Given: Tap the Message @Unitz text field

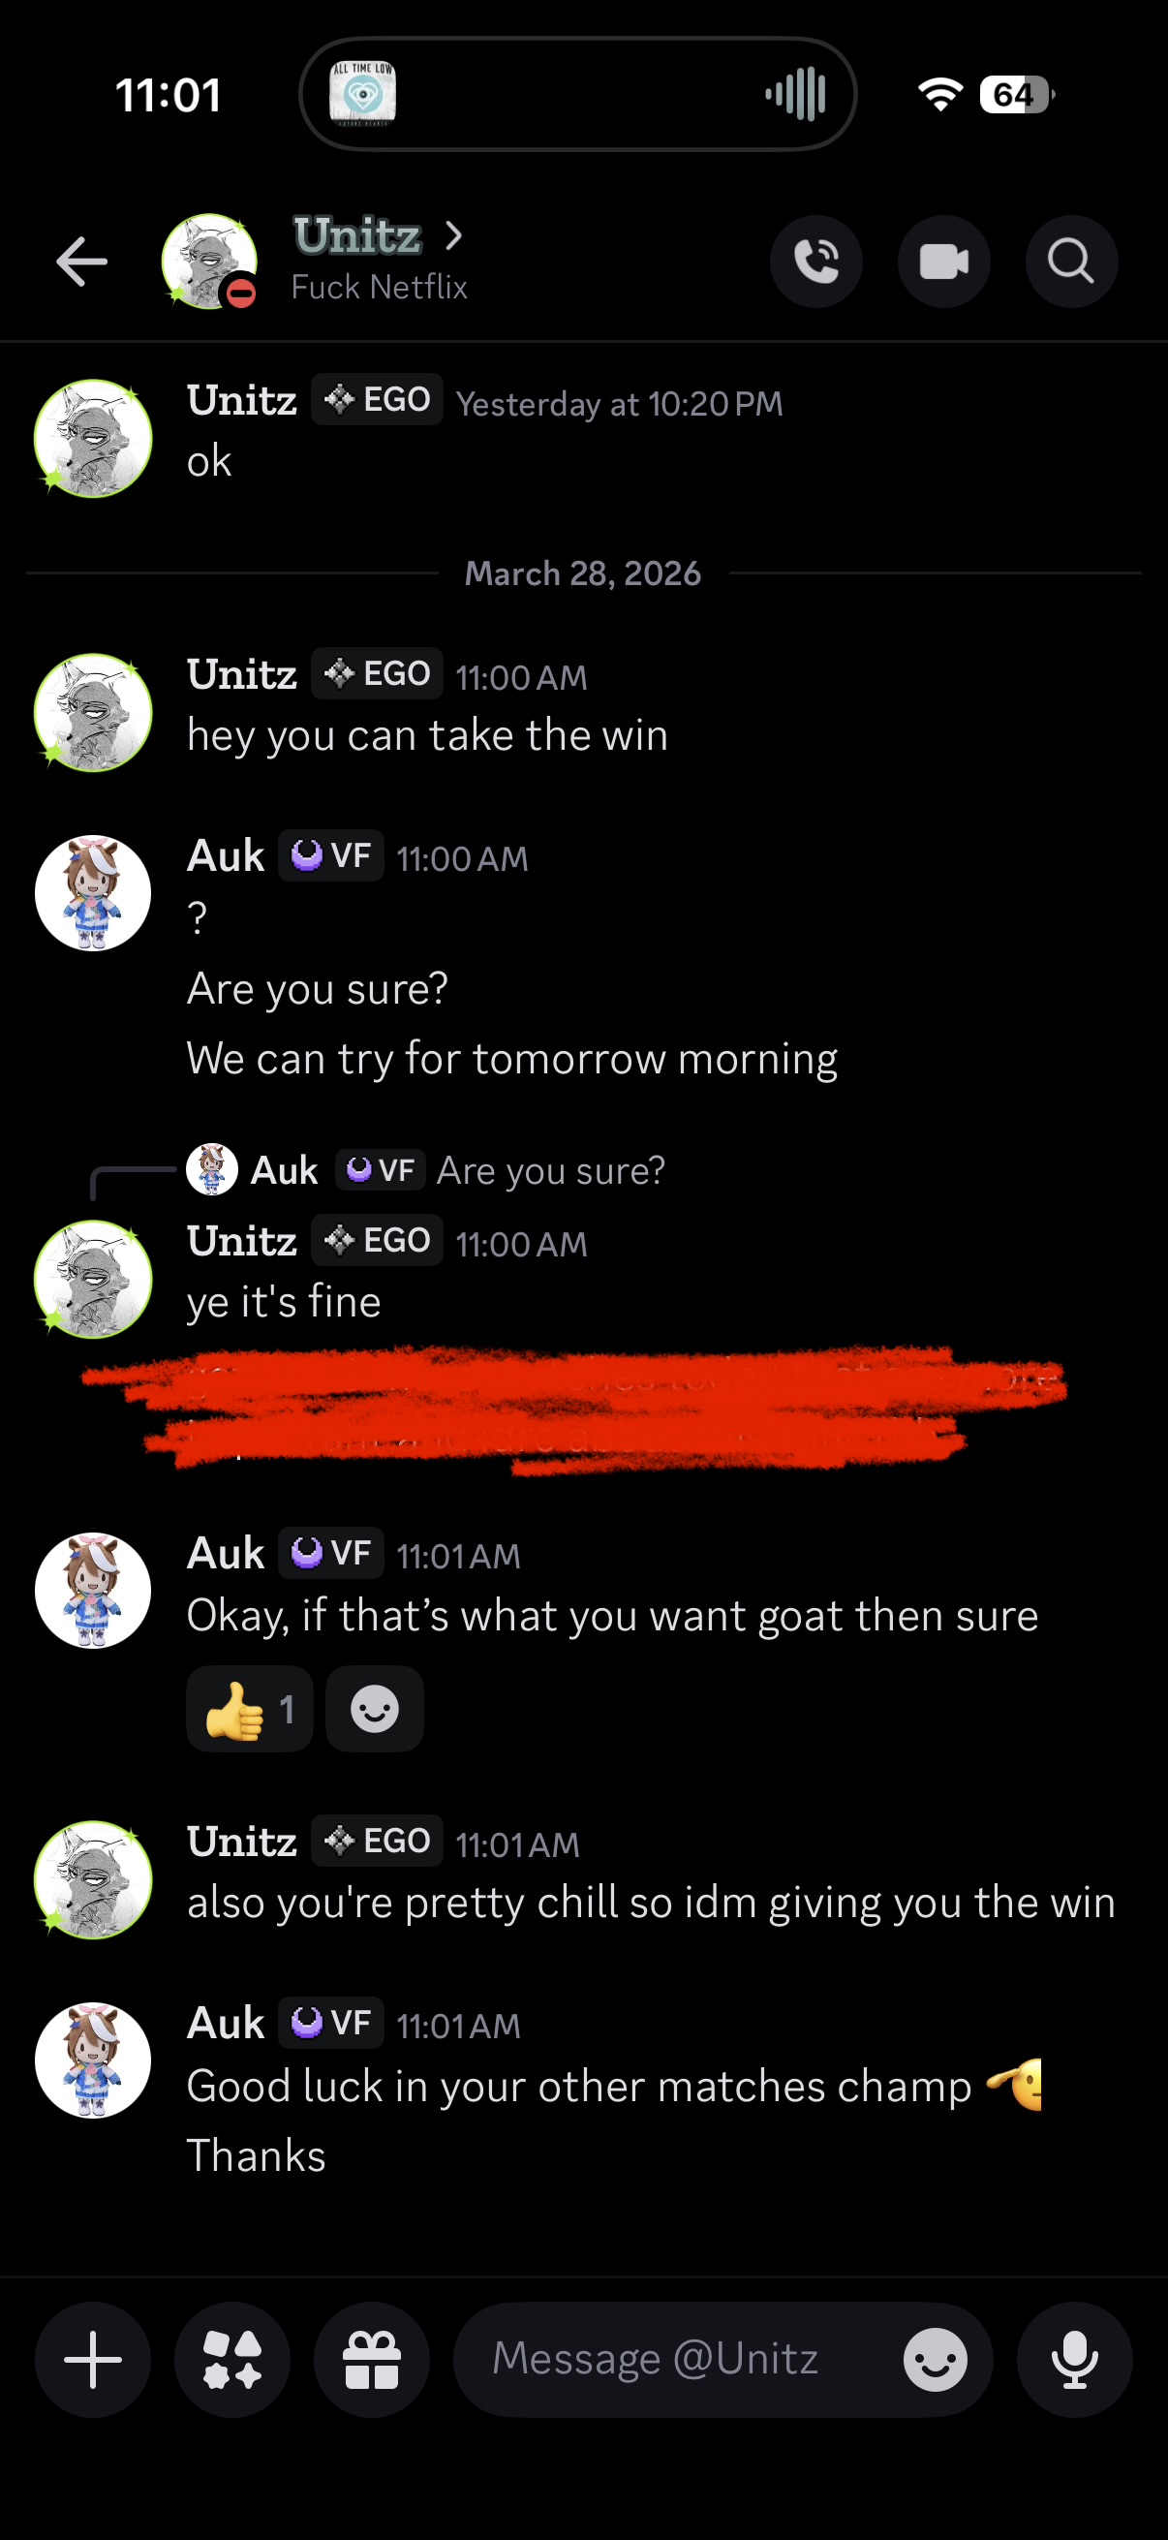Looking at the screenshot, I should point(680,2360).
